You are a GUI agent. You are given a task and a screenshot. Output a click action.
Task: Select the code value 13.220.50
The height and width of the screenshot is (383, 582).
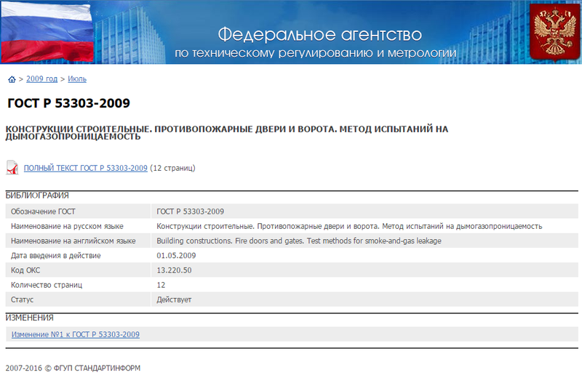pos(174,270)
